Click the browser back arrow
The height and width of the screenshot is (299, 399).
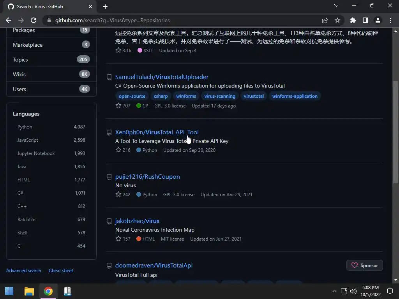click(9, 20)
